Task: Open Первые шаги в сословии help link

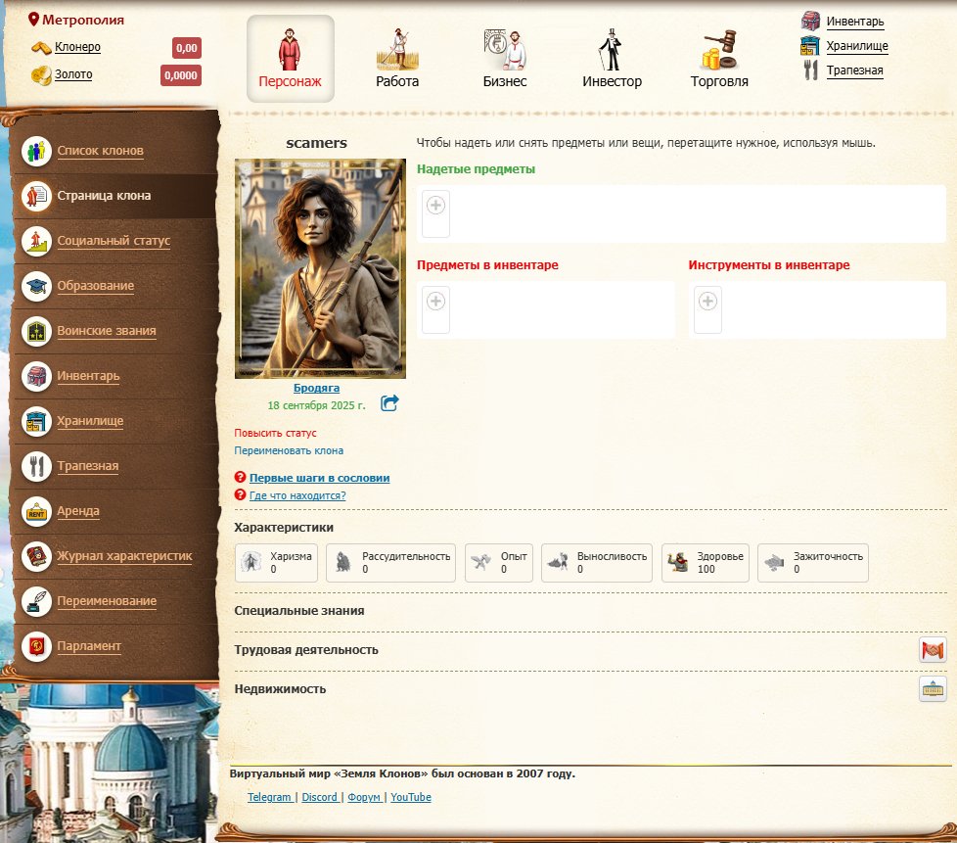Action: 319,479
